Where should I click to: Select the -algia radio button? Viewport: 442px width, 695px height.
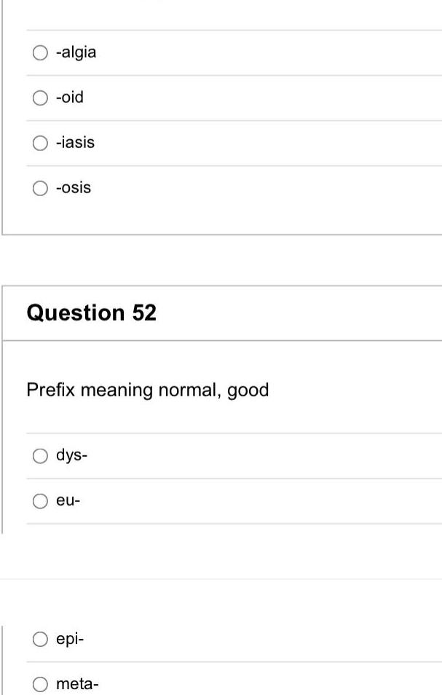[x=39, y=52]
